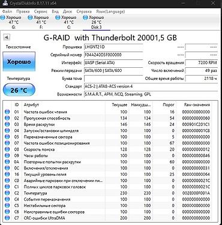Click status icon for События переназначения
Image resolution: width=222 pixels, height=225 pixels.
(x=7, y=199)
